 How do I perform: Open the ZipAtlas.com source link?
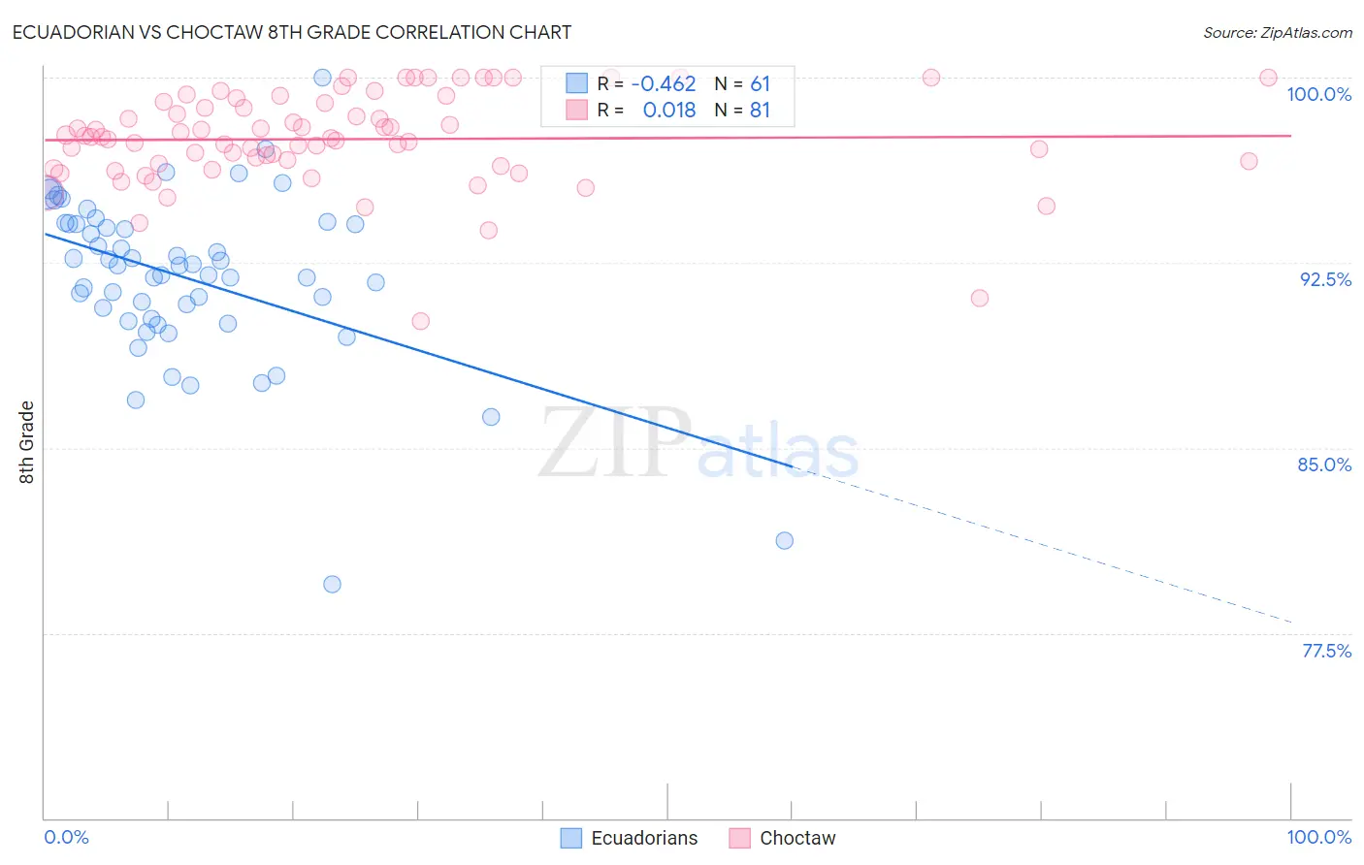pyautogui.click(x=1278, y=32)
